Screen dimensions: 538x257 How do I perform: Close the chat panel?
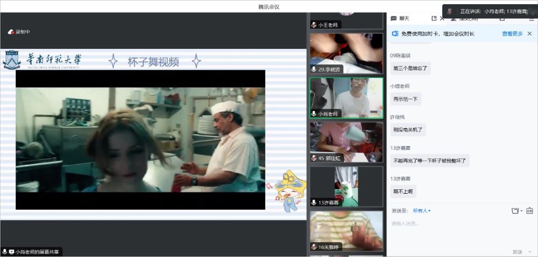[x=442, y=18]
